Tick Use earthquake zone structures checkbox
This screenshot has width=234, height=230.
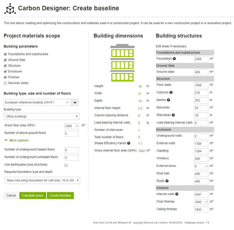click(66, 165)
